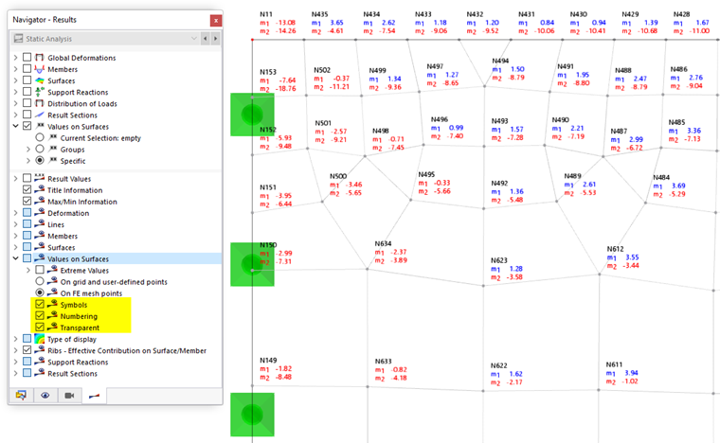
Task: Click the Type of display color icon
Action: [40, 339]
